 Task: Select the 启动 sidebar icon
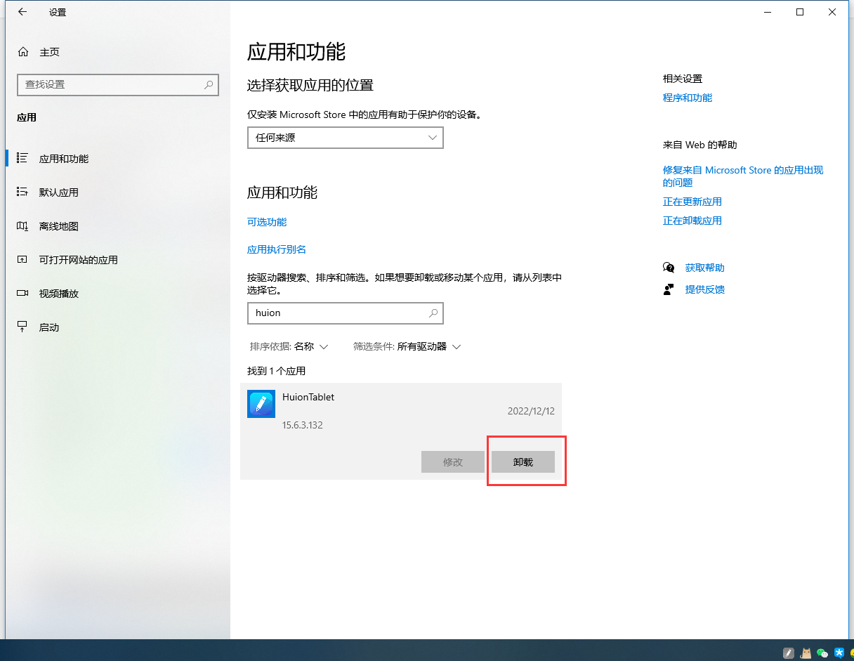coord(22,327)
